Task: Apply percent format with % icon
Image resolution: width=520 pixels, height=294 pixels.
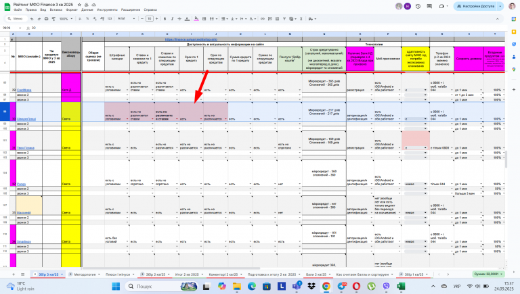Action: point(87,19)
